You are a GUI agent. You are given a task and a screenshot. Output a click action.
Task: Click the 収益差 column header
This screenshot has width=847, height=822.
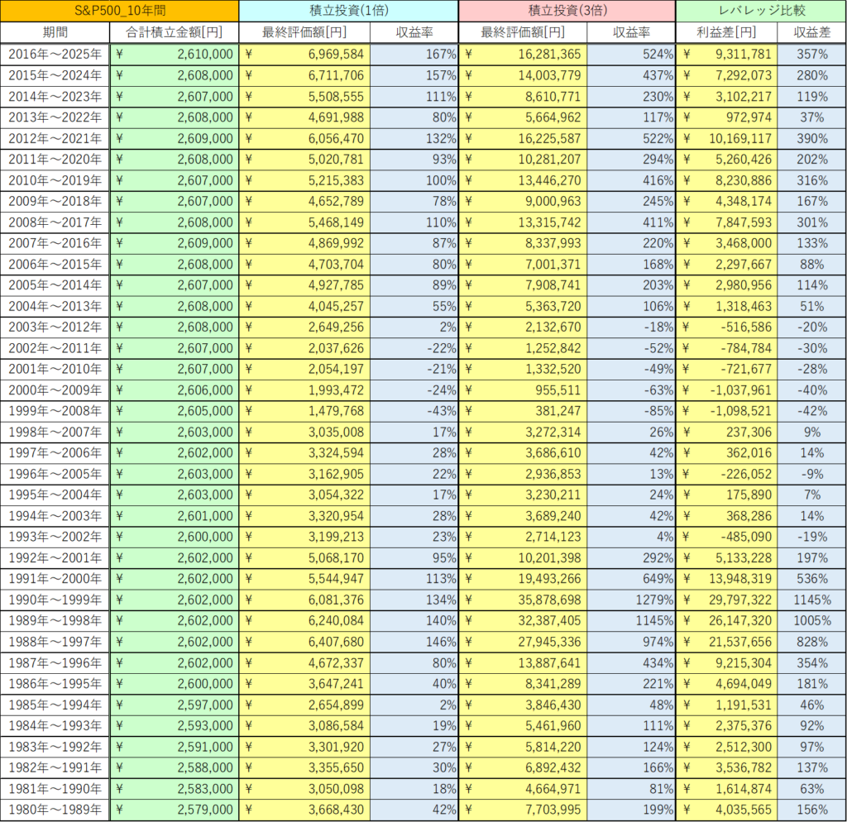(811, 32)
